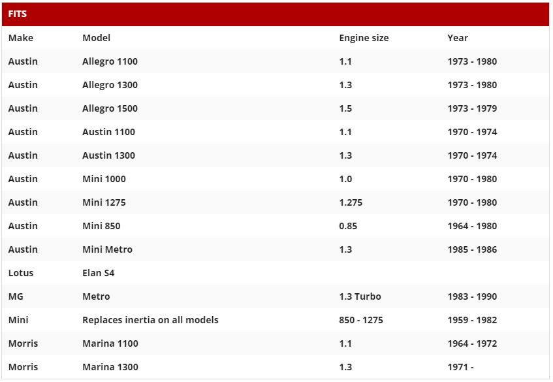Click the 850 - 1275 engine size
Image resolution: width=553 pixels, height=382 pixels.
[x=361, y=320]
